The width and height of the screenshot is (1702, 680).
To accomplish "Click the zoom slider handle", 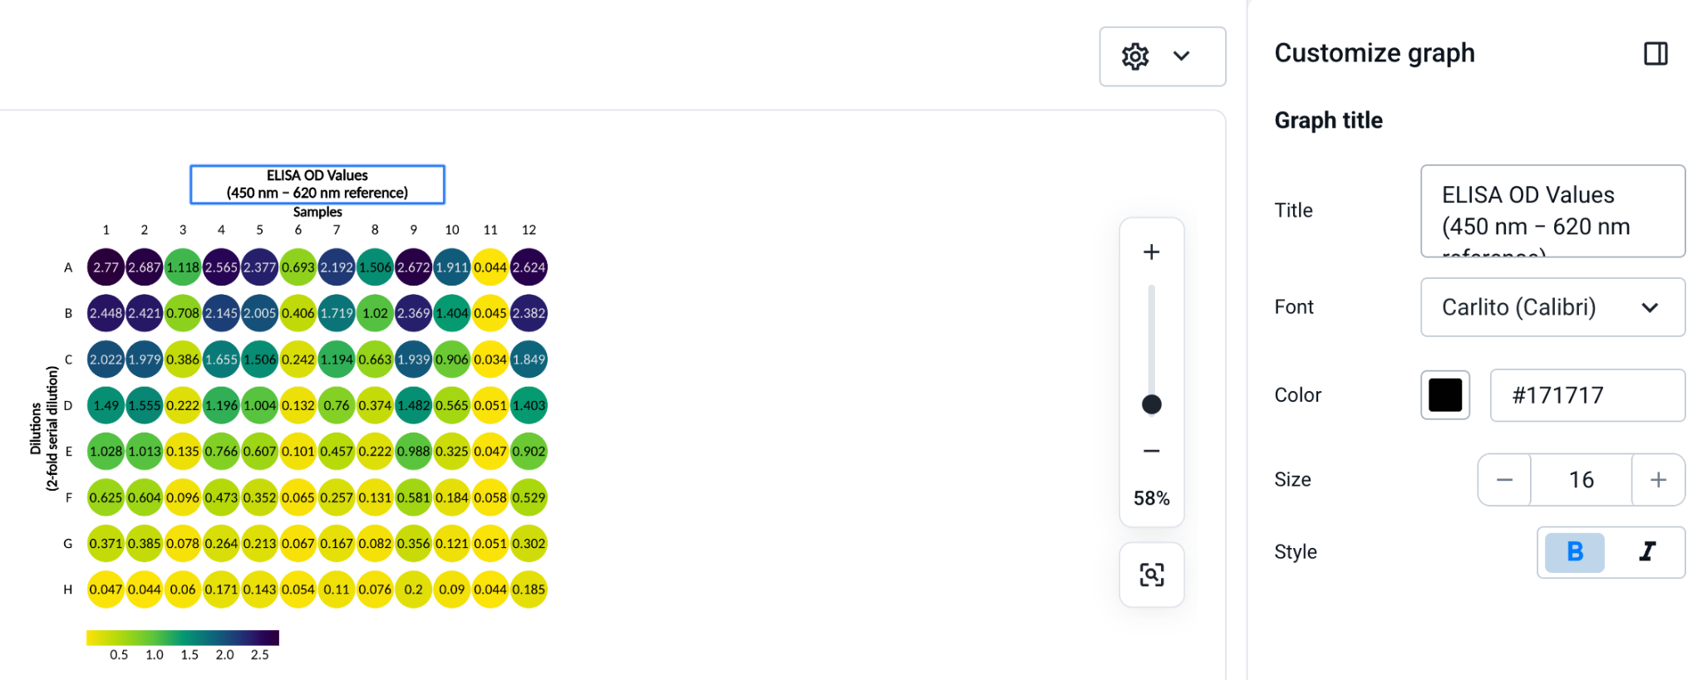I will [x=1151, y=404].
